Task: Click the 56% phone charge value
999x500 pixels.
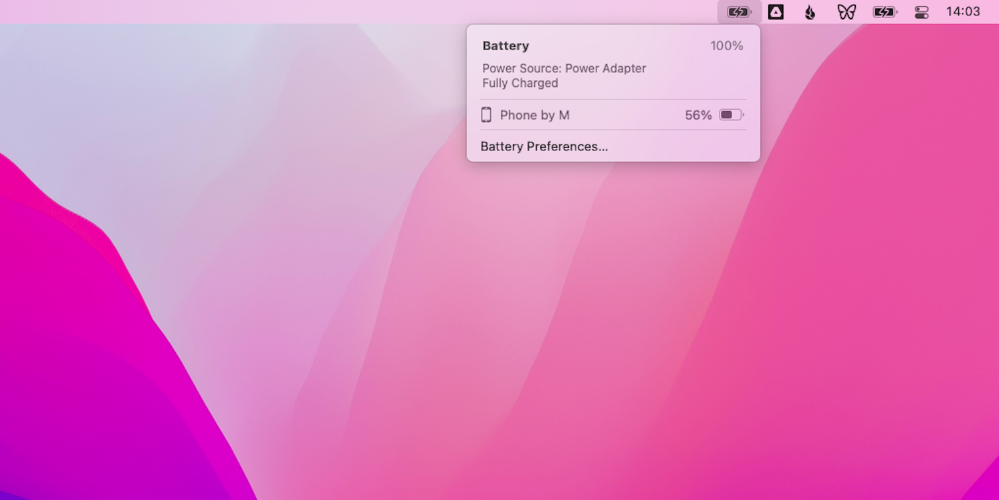Action: (697, 115)
